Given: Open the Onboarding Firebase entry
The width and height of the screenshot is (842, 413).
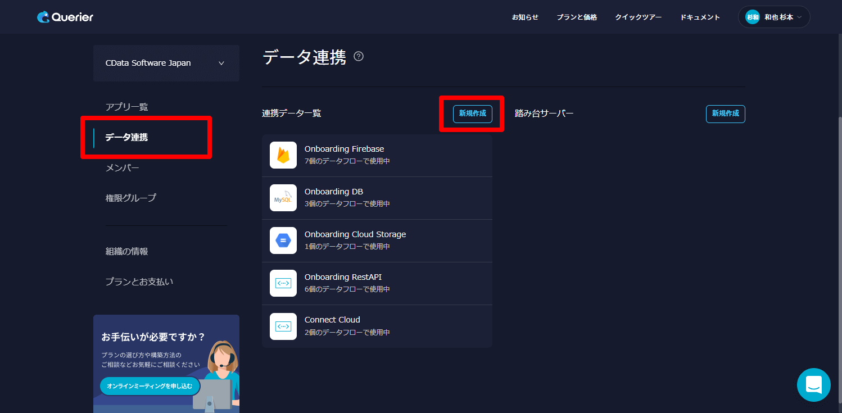Looking at the screenshot, I should click(x=377, y=155).
